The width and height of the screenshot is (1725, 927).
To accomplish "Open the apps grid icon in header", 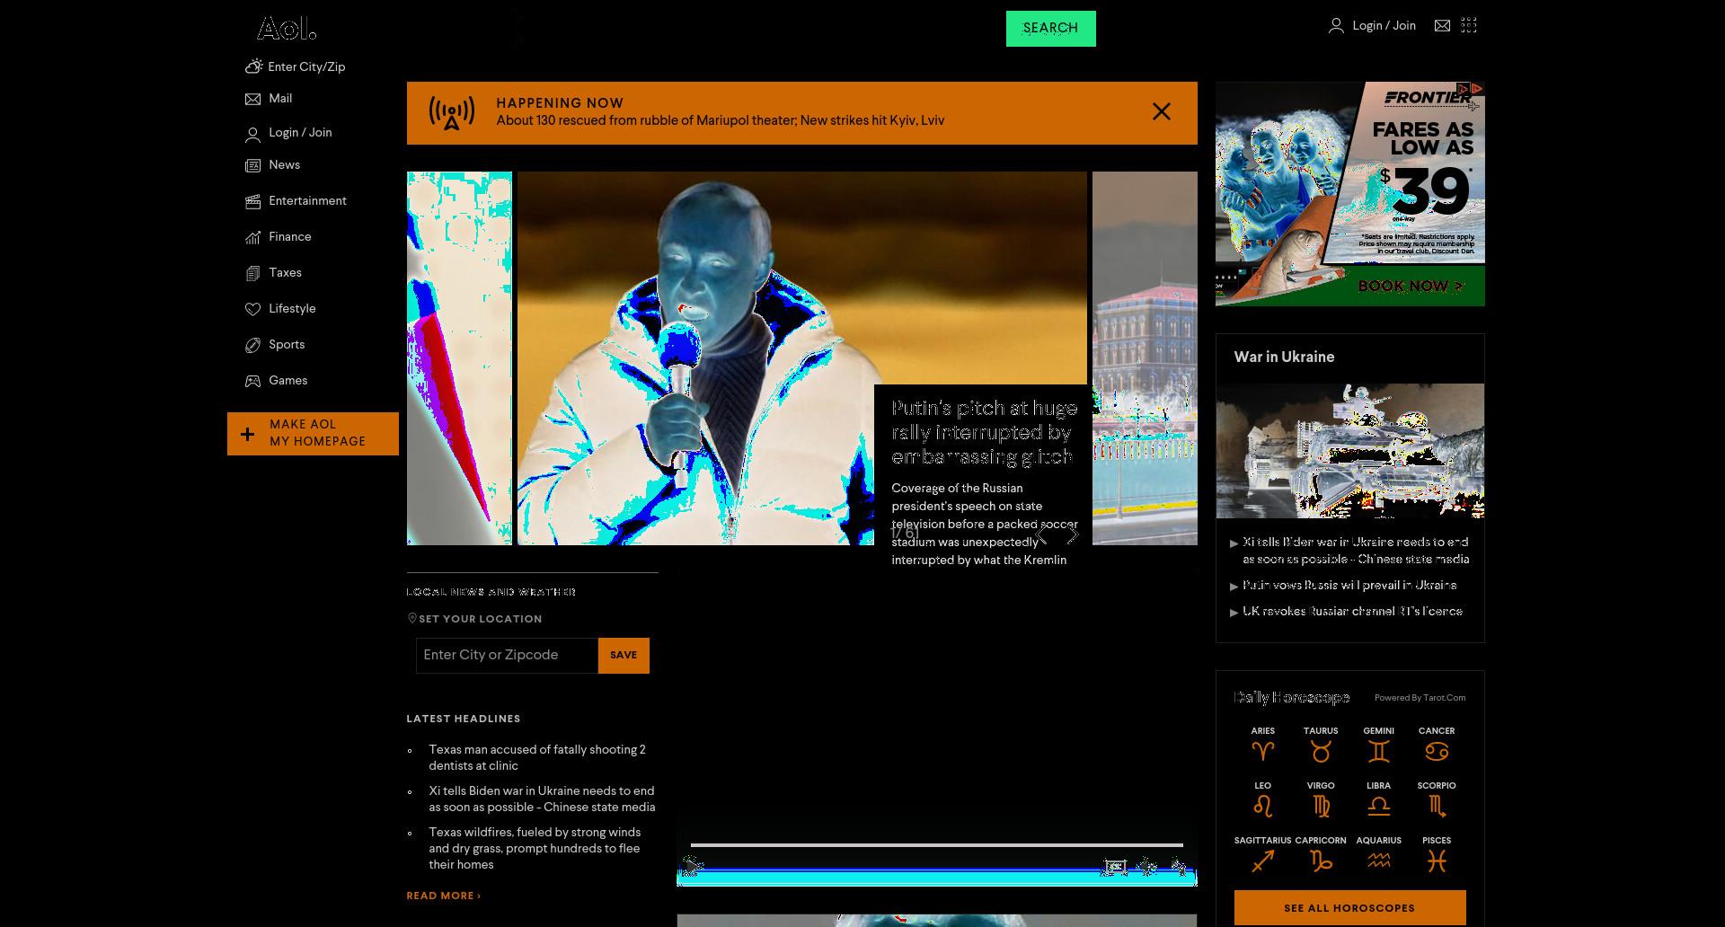I will coord(1469,25).
